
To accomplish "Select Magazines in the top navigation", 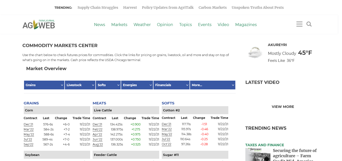I will (x=246, y=25).
